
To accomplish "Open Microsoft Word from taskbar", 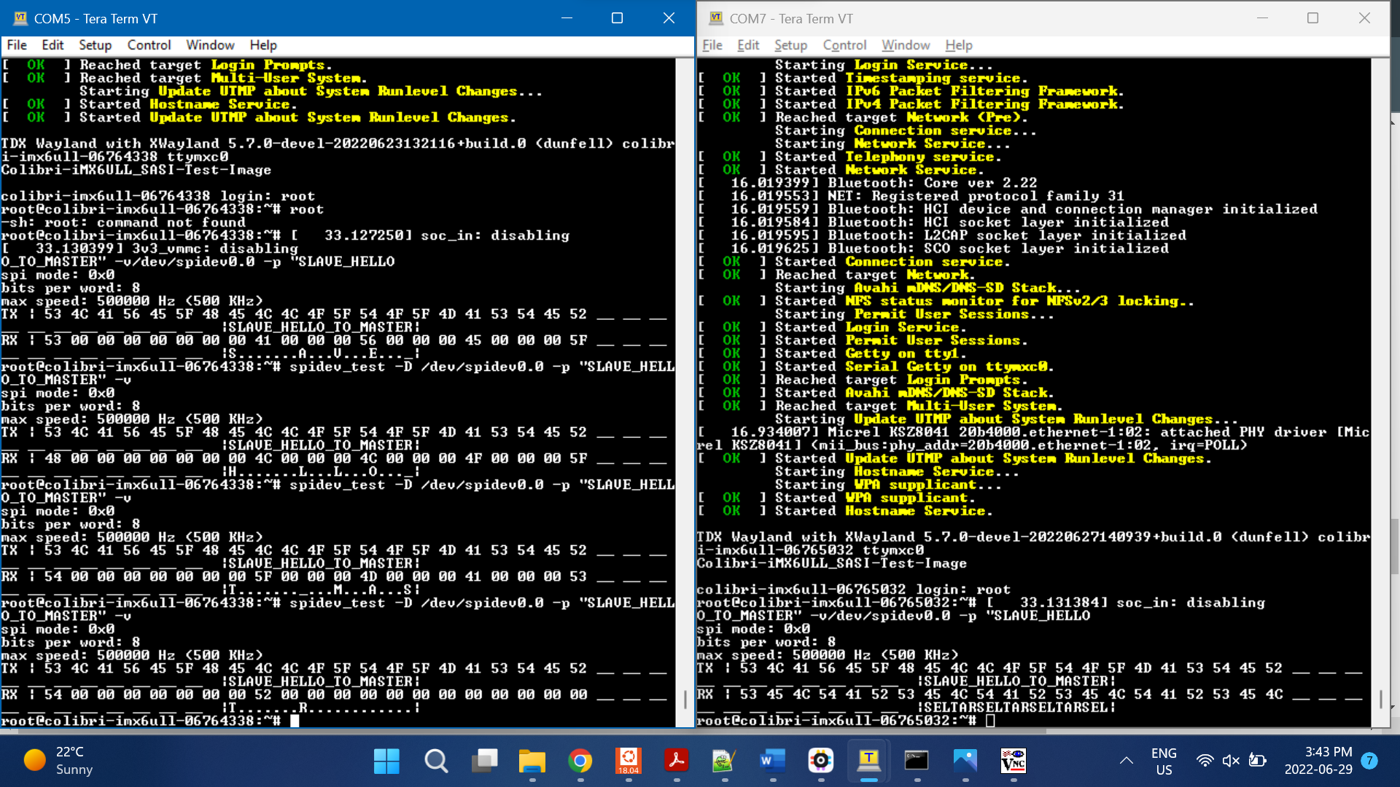I will (x=772, y=761).
